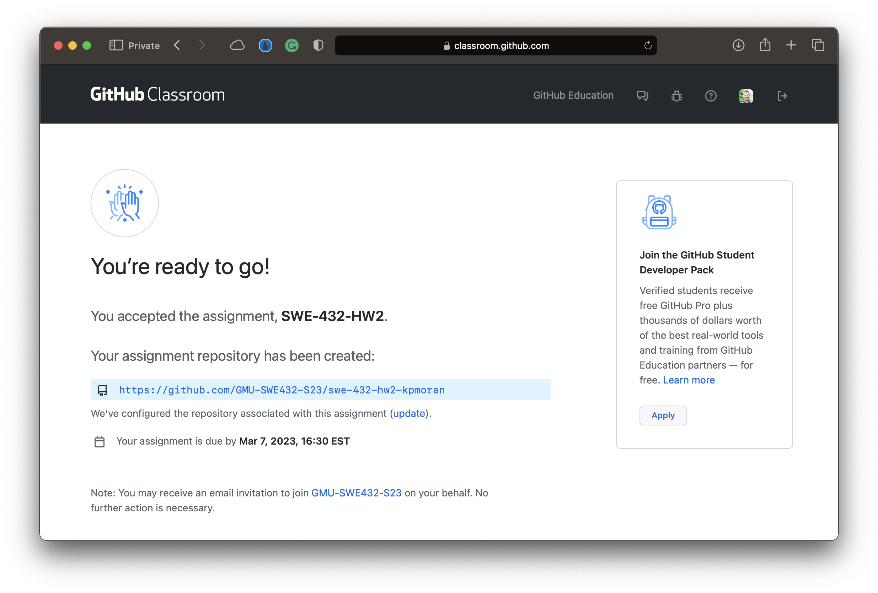Click the GitHub Classroom home logo
This screenshot has height=593, width=878.
pos(157,94)
